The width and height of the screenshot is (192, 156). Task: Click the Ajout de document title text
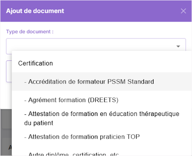pyautogui.click(x=35, y=11)
